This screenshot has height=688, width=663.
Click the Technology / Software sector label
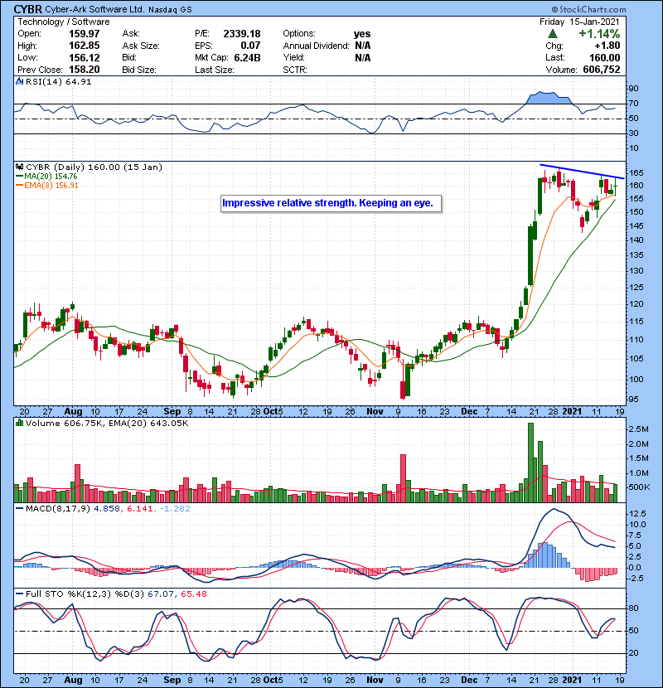[64, 22]
